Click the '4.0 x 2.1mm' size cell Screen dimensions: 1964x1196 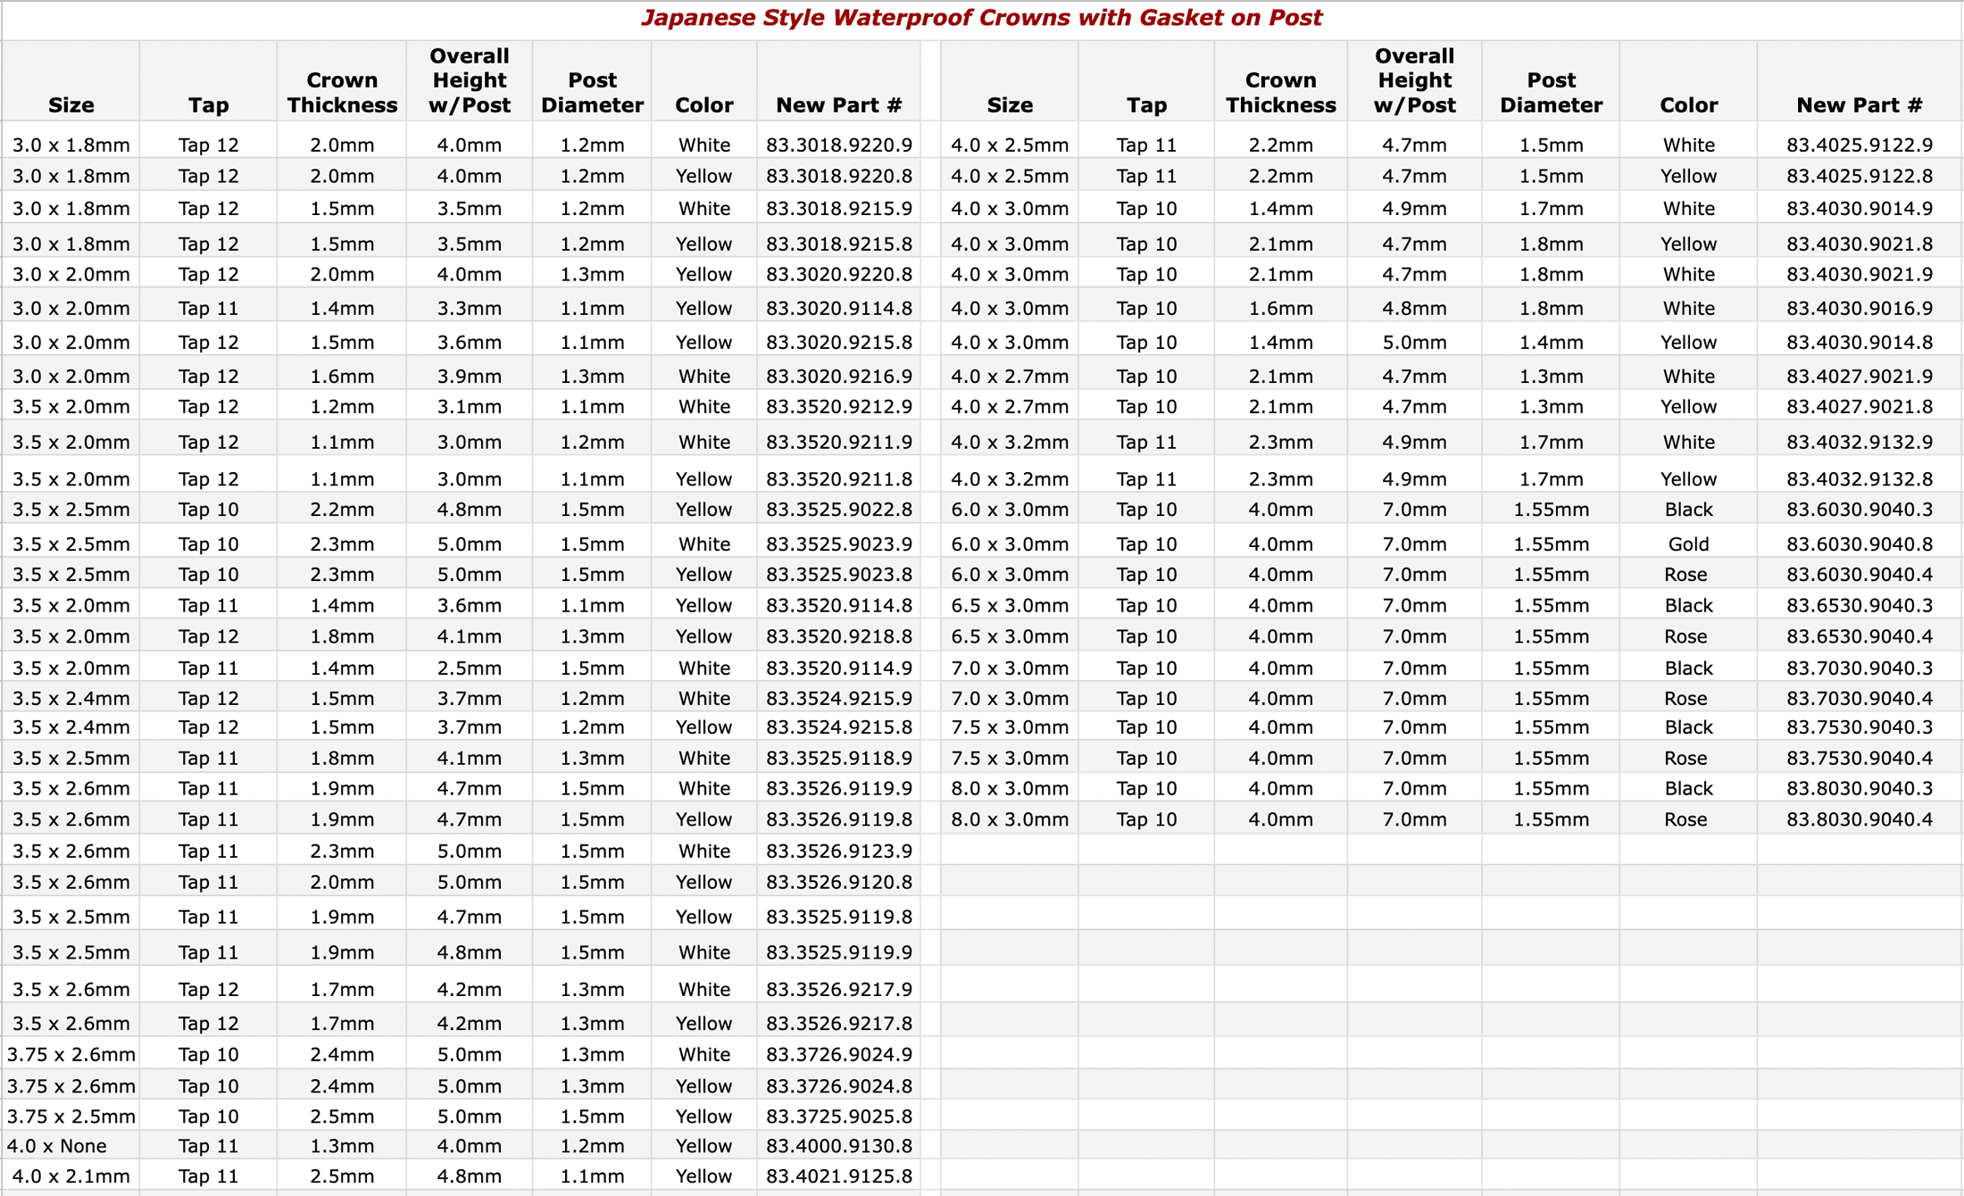coord(71,1175)
